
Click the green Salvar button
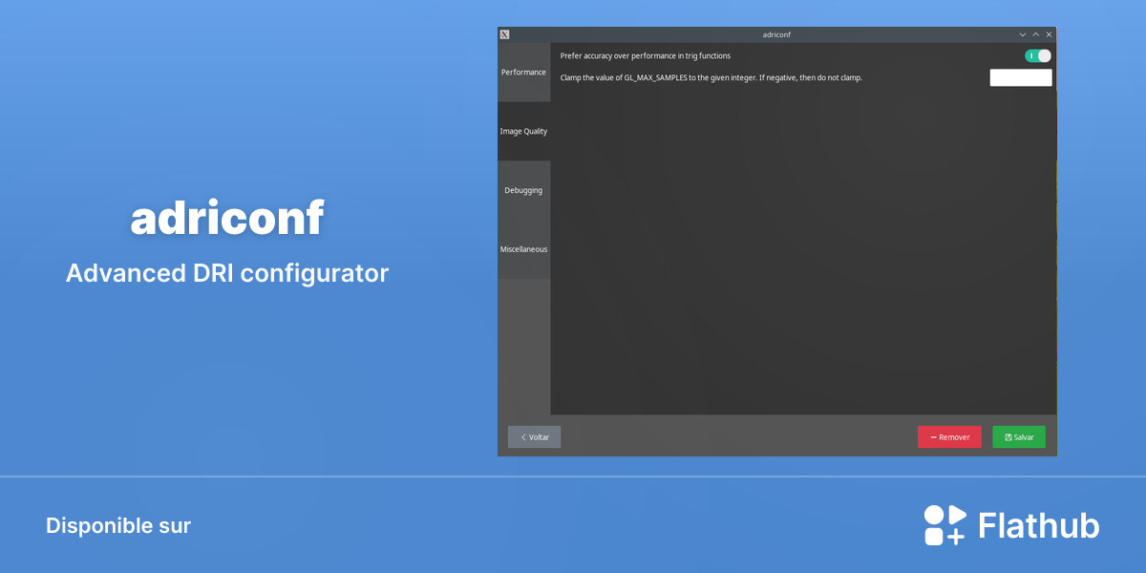[x=1019, y=436]
